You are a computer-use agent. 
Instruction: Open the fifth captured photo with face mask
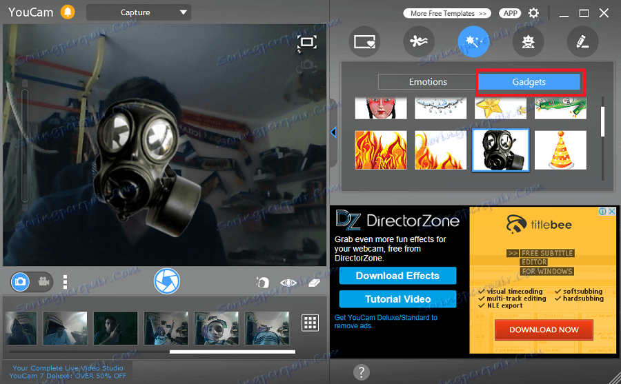click(216, 328)
